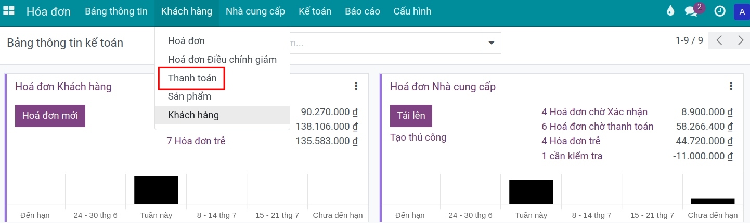Screen dimensions: 750x223
Task: Go to the next page arrow
Action: coord(740,40)
